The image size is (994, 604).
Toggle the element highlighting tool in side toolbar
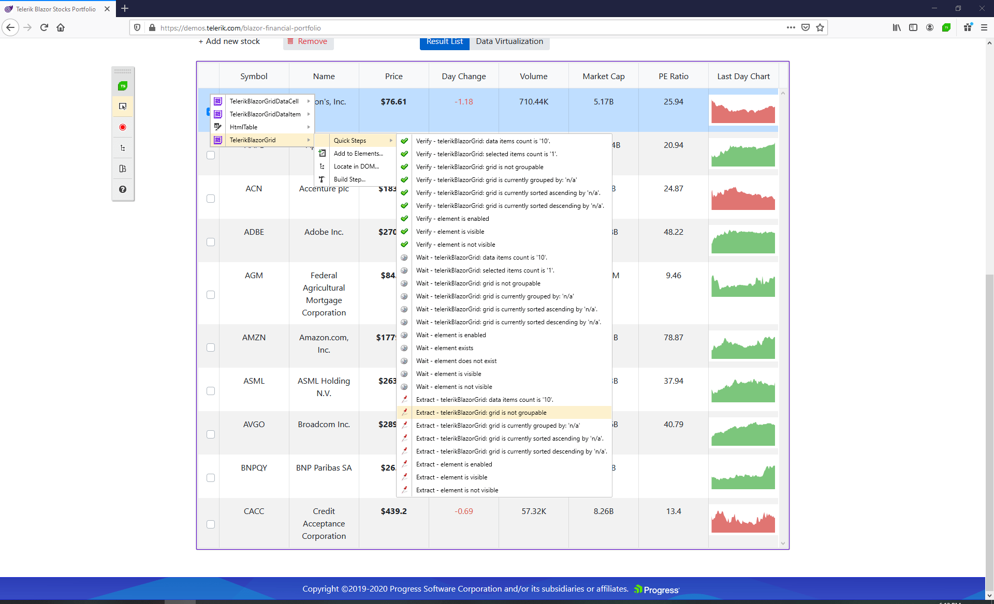tap(123, 107)
